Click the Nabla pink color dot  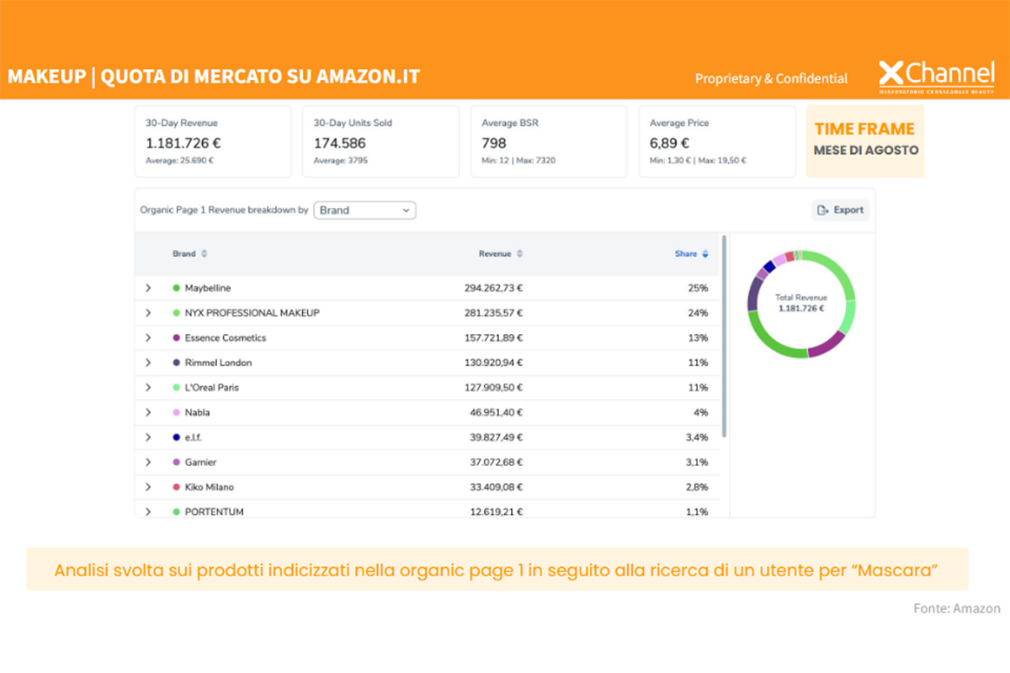click(176, 412)
